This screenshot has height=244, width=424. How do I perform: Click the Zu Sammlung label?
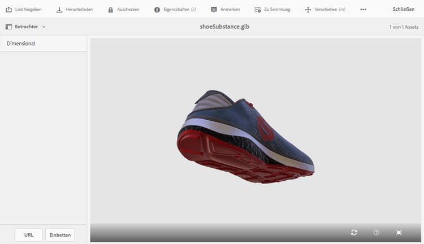[277, 10]
